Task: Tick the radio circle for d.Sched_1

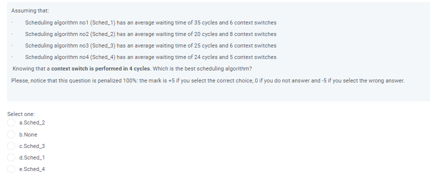Action: click(11, 157)
